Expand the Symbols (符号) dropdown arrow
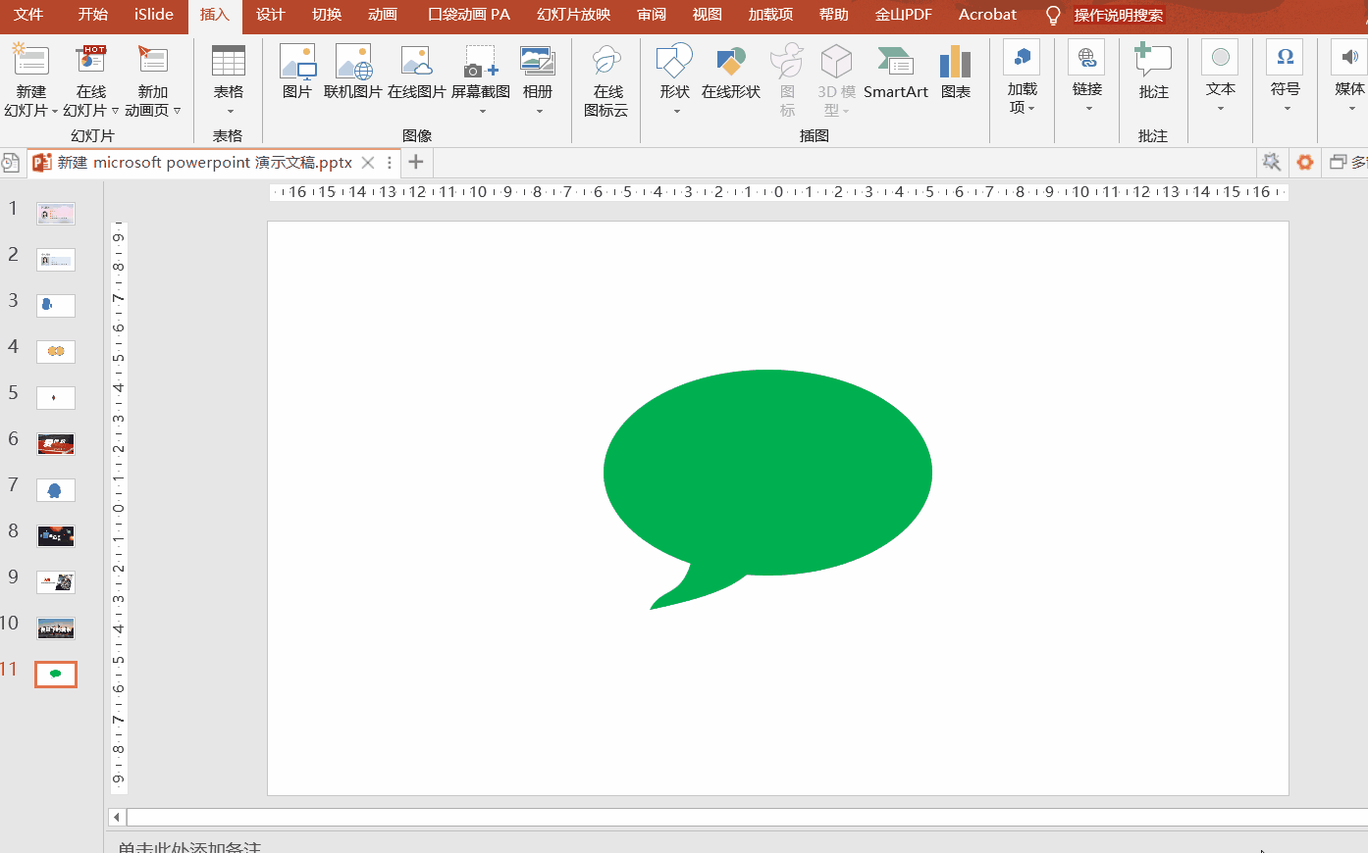The width and height of the screenshot is (1368, 853). [1287, 109]
